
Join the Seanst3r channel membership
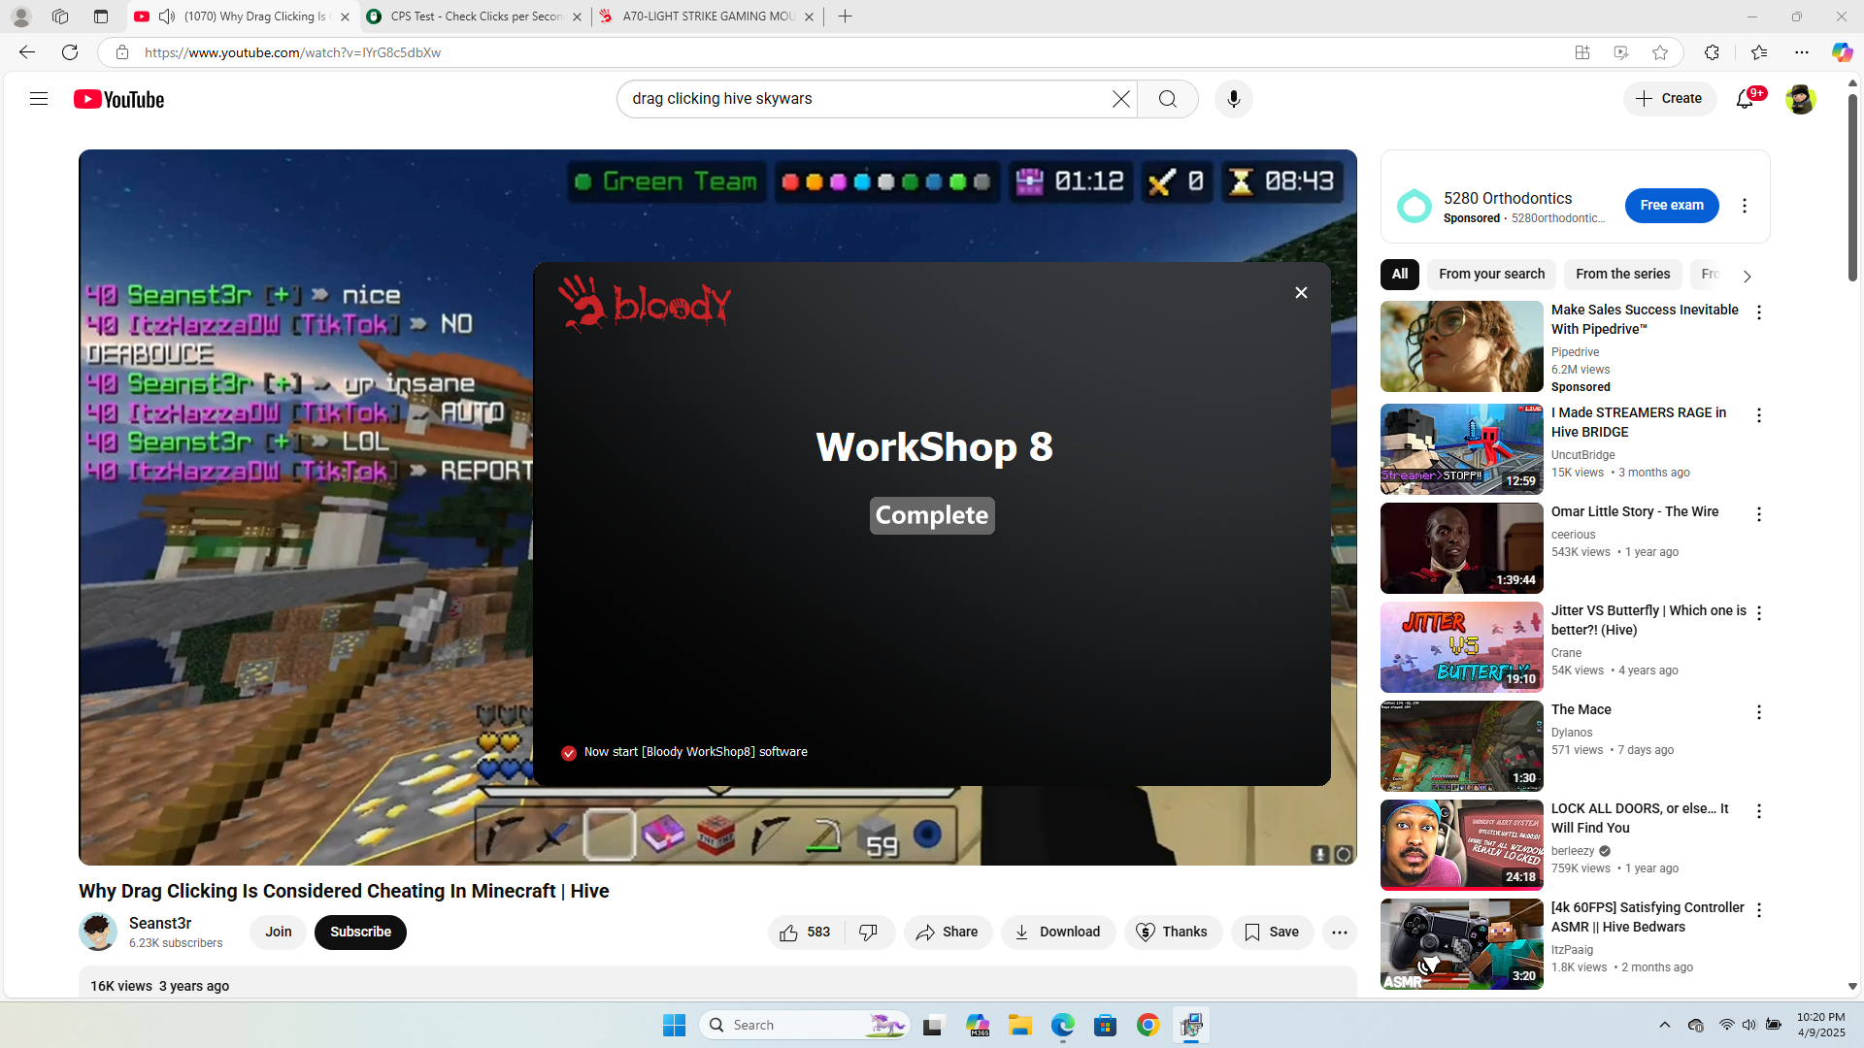click(279, 933)
